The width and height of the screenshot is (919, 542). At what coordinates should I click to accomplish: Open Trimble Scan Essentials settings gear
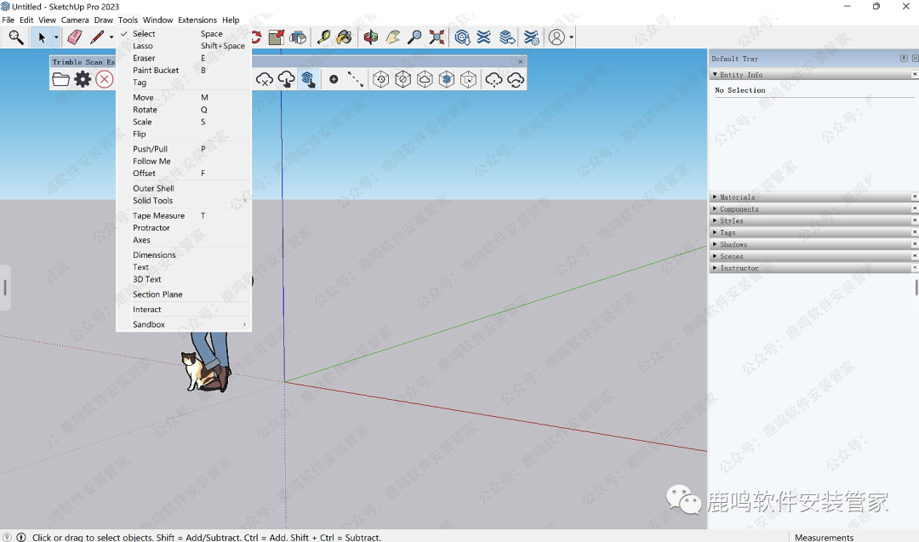[83, 79]
